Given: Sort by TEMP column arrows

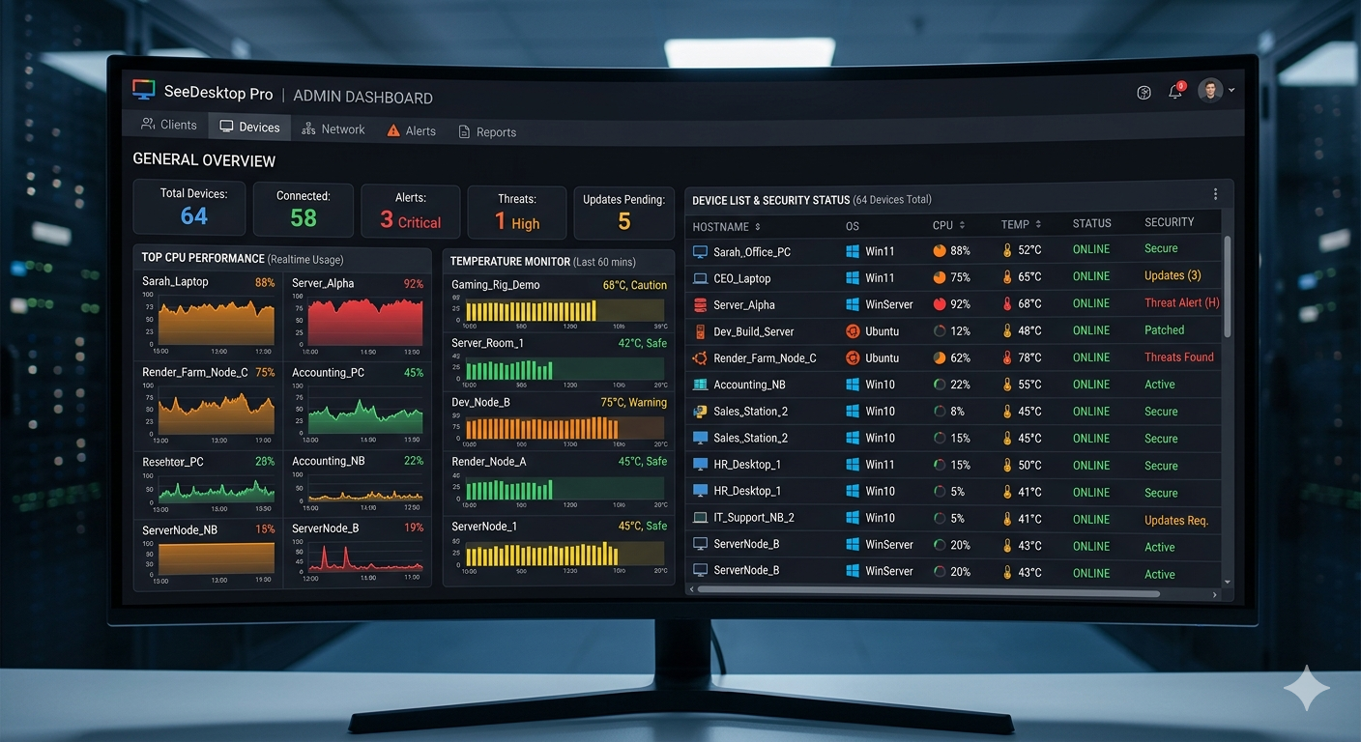Looking at the screenshot, I should [x=1040, y=224].
